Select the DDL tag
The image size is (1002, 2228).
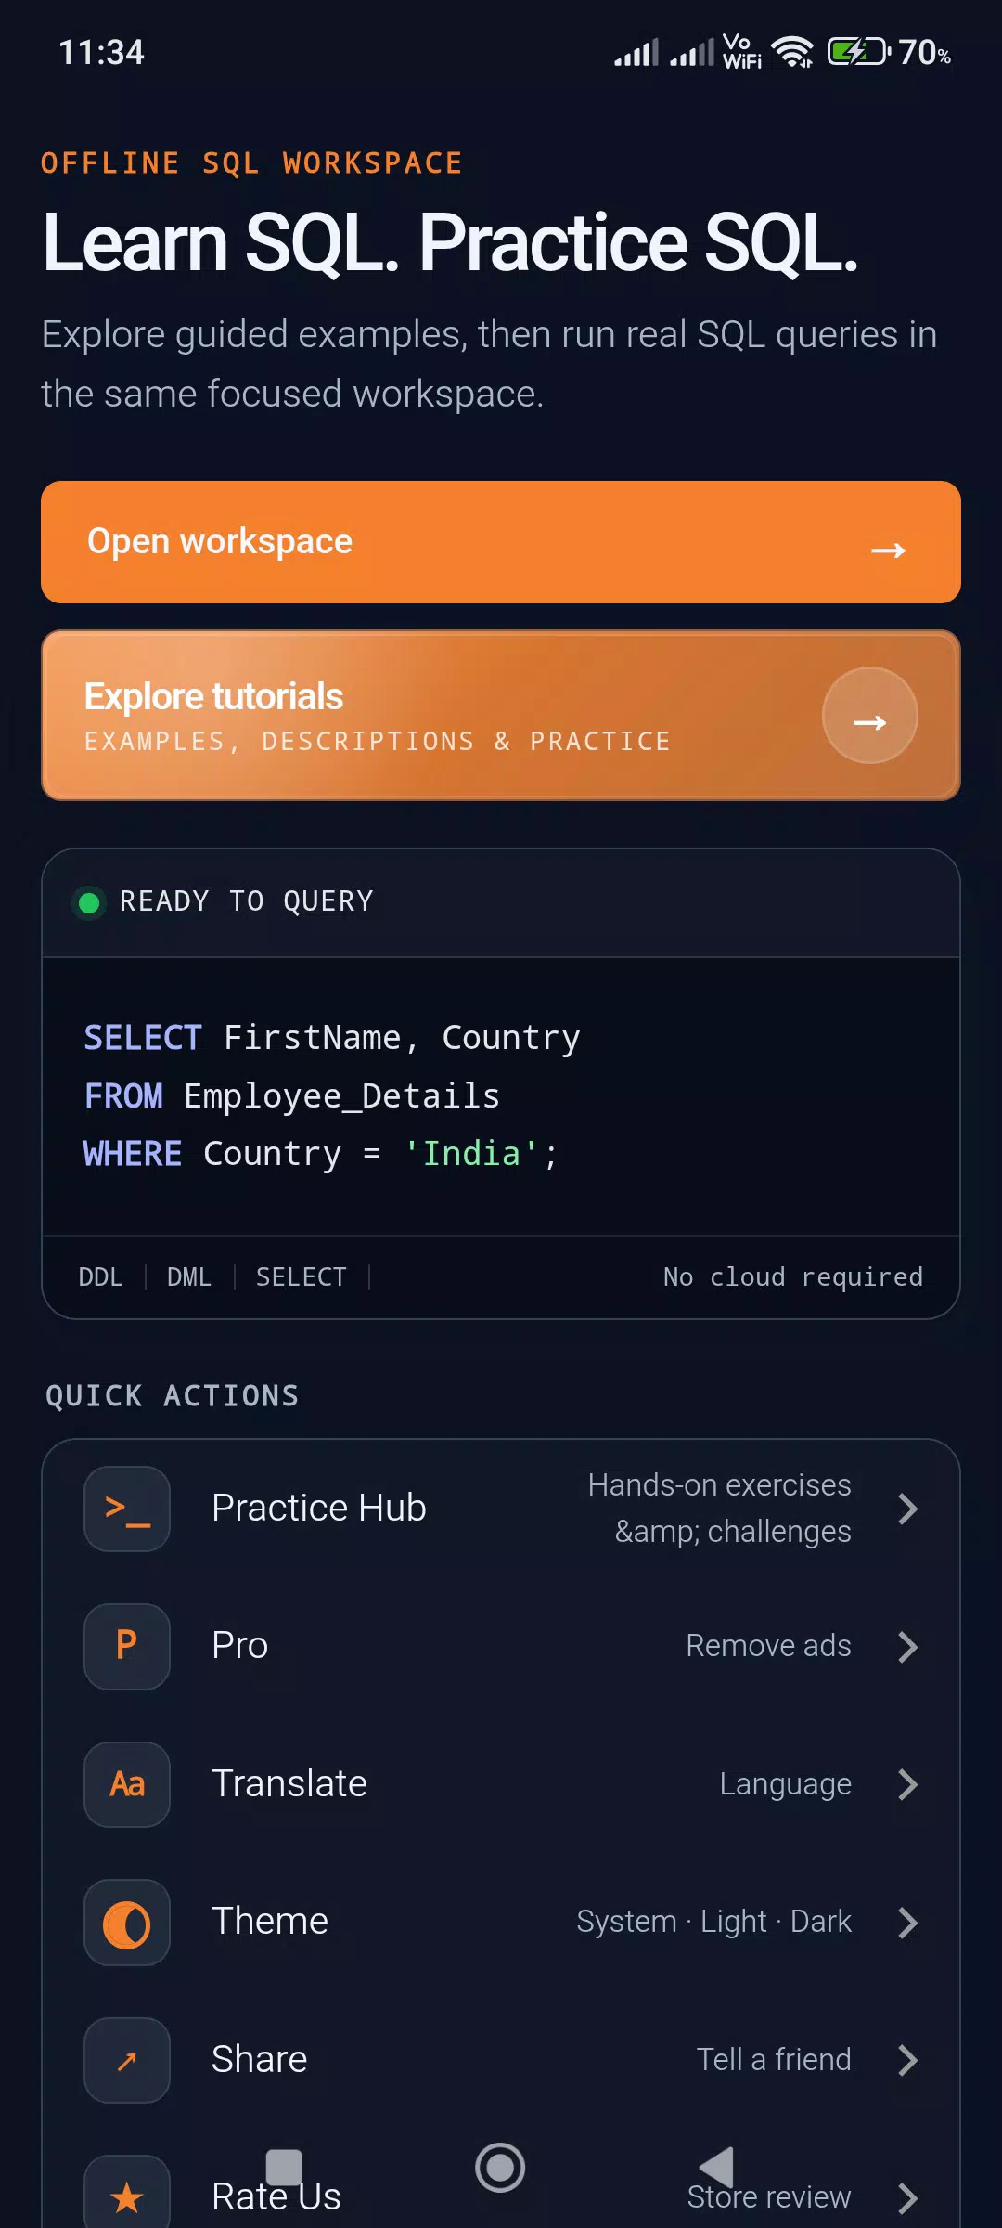click(x=100, y=1277)
